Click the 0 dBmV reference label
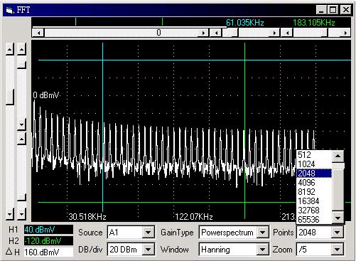Screen dimensions: 356x261 (x=46, y=95)
